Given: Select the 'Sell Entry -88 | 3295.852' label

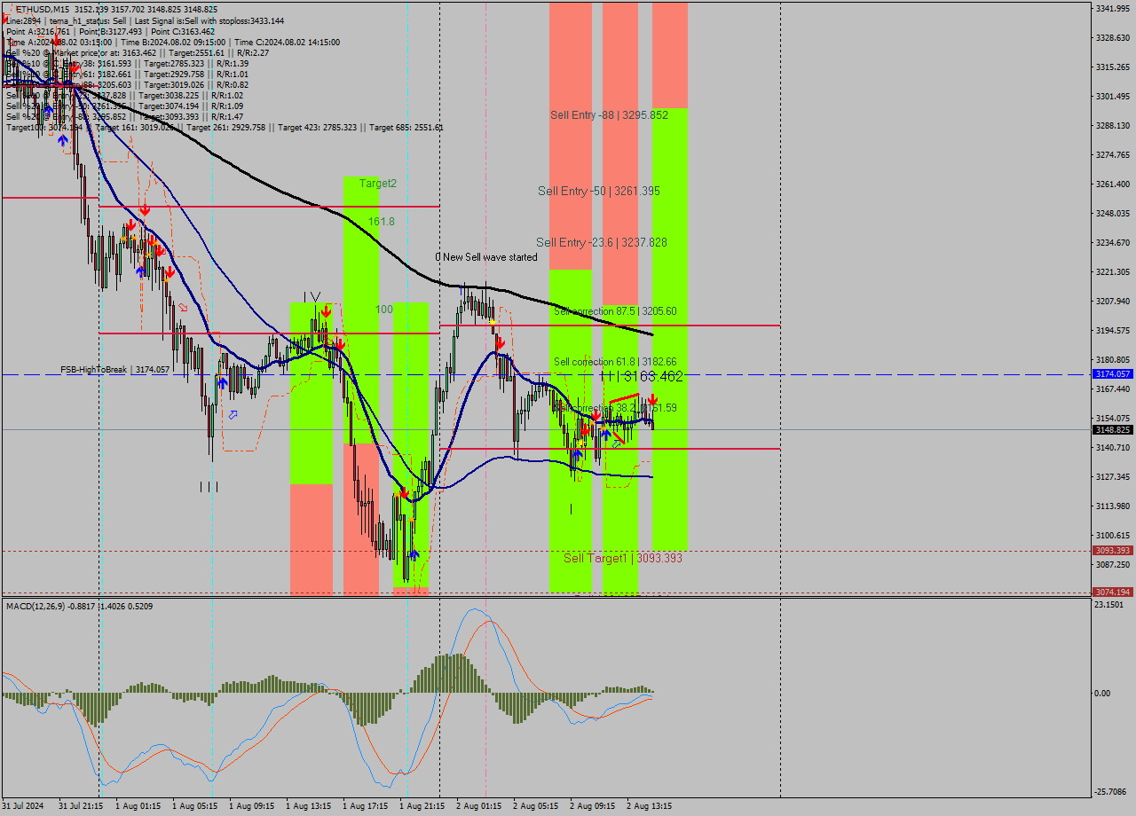Looking at the screenshot, I should [x=609, y=115].
